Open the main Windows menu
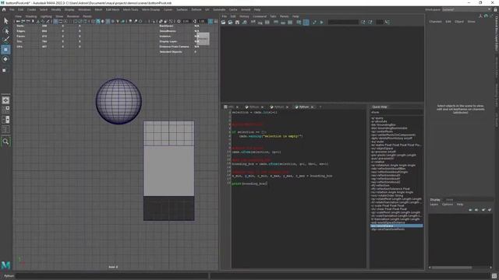Image resolution: width=499 pixels, height=280 pixels. click(84, 9)
